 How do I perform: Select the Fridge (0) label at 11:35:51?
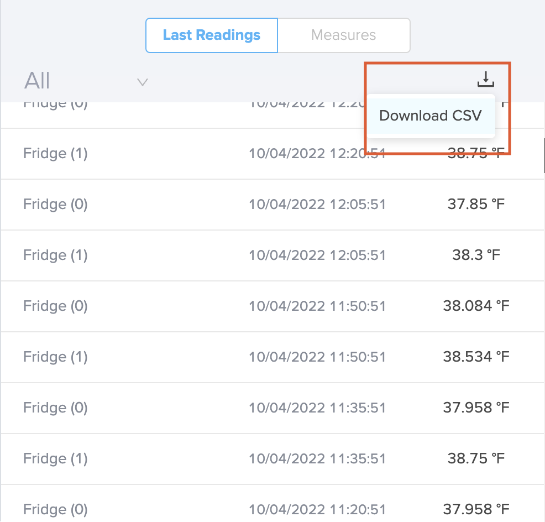55,408
